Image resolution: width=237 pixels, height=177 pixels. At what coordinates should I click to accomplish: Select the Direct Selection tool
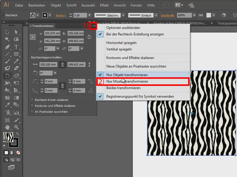[x=16, y=32]
